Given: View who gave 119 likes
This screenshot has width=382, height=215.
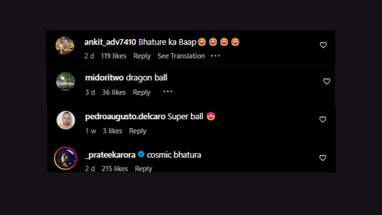Looking at the screenshot, I should pyautogui.click(x=114, y=56).
